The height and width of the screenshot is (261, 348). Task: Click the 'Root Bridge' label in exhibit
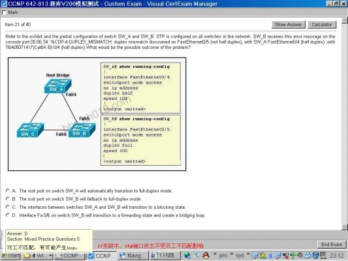(x=57, y=75)
